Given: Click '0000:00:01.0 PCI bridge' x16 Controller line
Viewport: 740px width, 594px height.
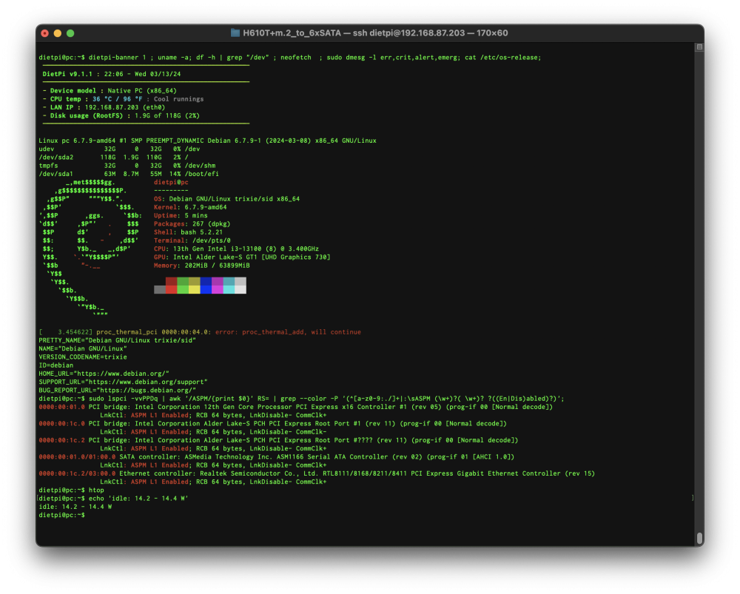Looking at the screenshot, I should [295, 407].
